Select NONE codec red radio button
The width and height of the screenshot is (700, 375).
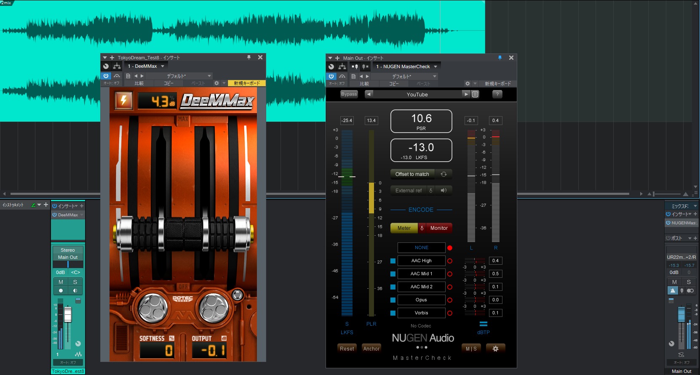(450, 248)
